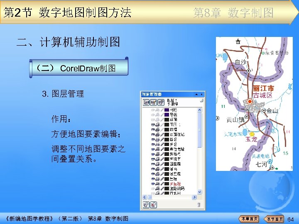The image size is (299, 224).
Task: Collapse the 对象管理器 docker with the arrow
Action: click(x=196, y=94)
